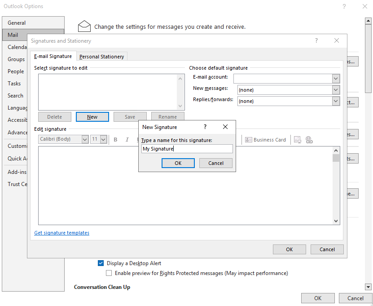
Task: Click OK in Signatures and Stationery dialog
Action: point(289,249)
